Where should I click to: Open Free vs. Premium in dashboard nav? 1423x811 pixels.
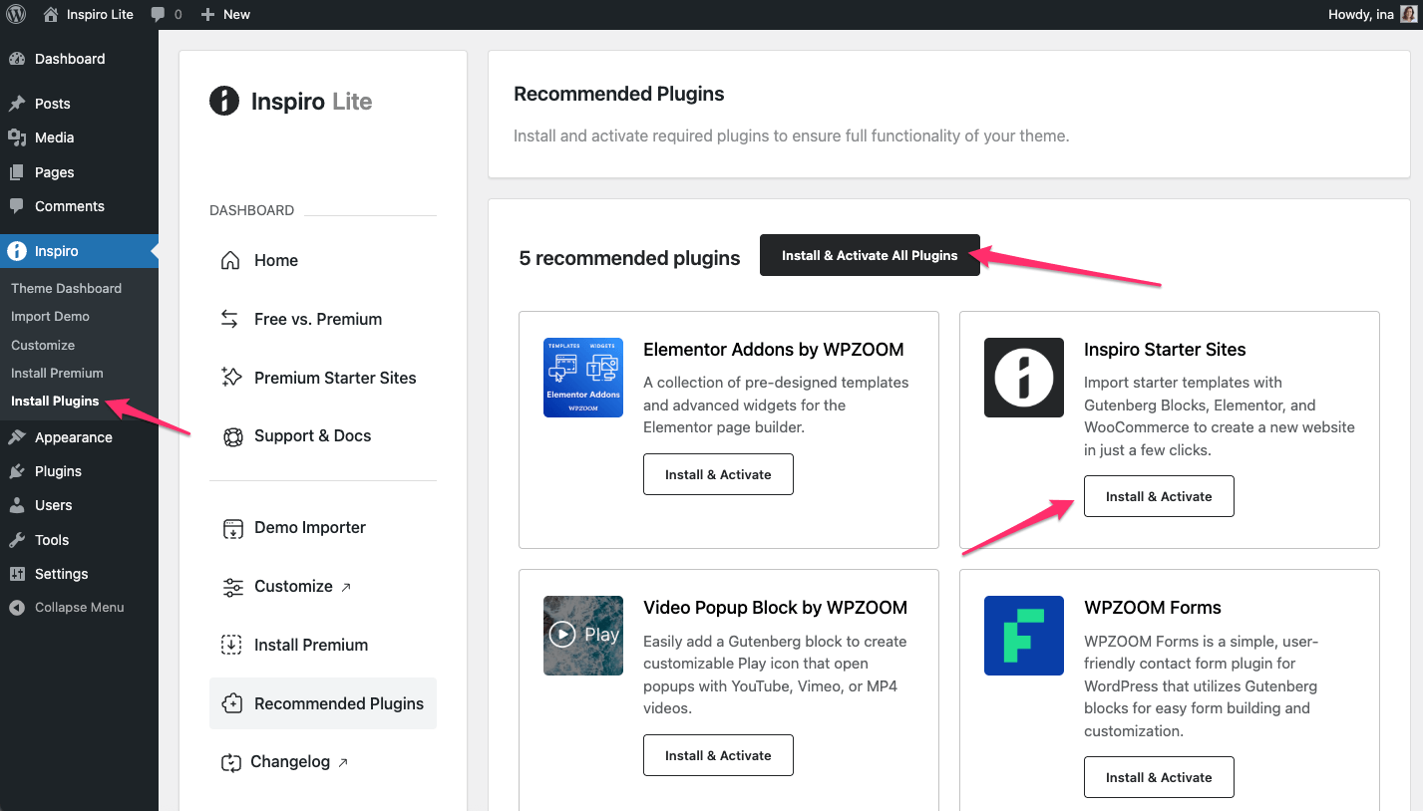pyautogui.click(x=317, y=320)
